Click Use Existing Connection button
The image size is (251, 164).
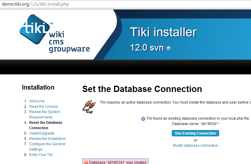[x=195, y=133]
